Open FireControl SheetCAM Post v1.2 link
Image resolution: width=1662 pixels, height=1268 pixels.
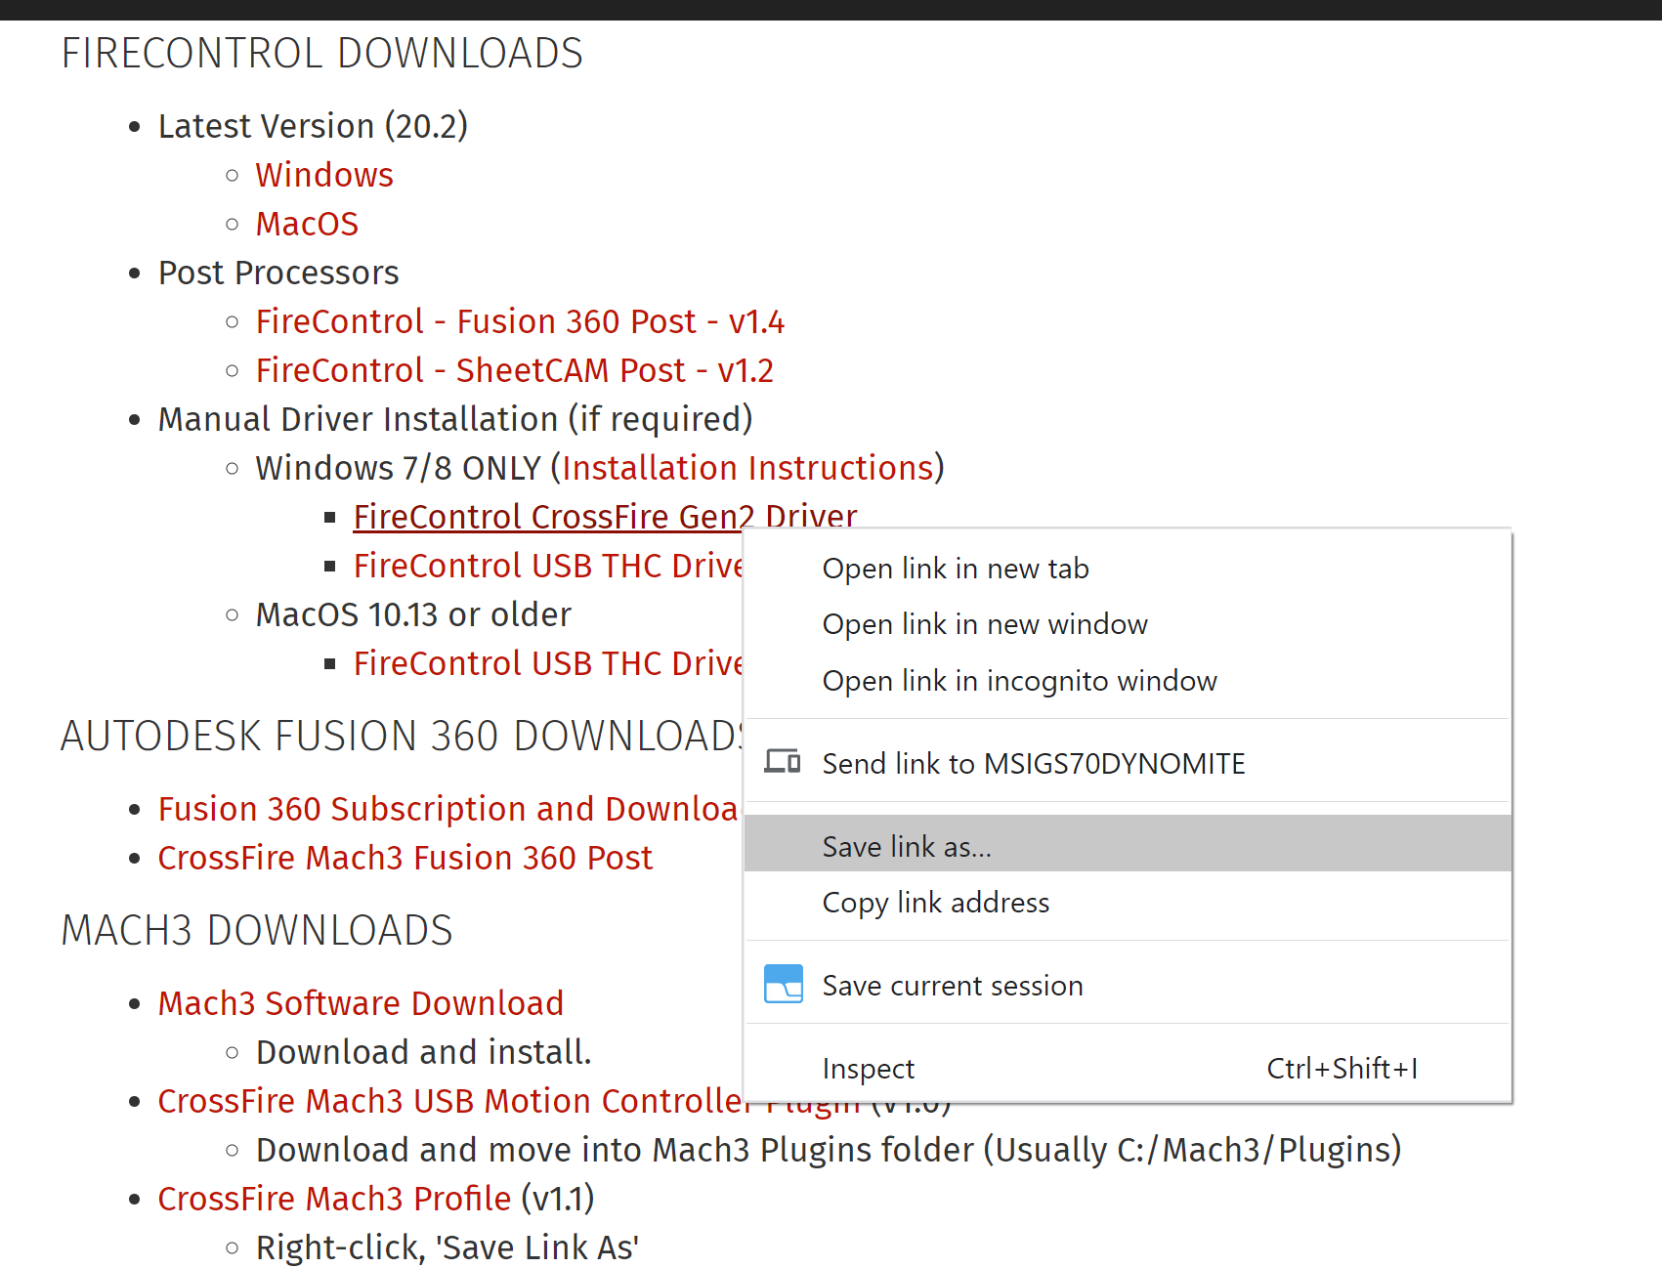pos(514,370)
